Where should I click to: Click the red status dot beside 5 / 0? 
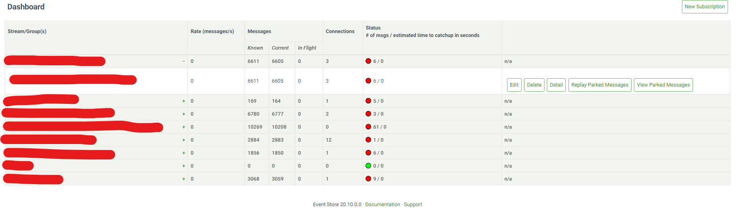(x=368, y=101)
